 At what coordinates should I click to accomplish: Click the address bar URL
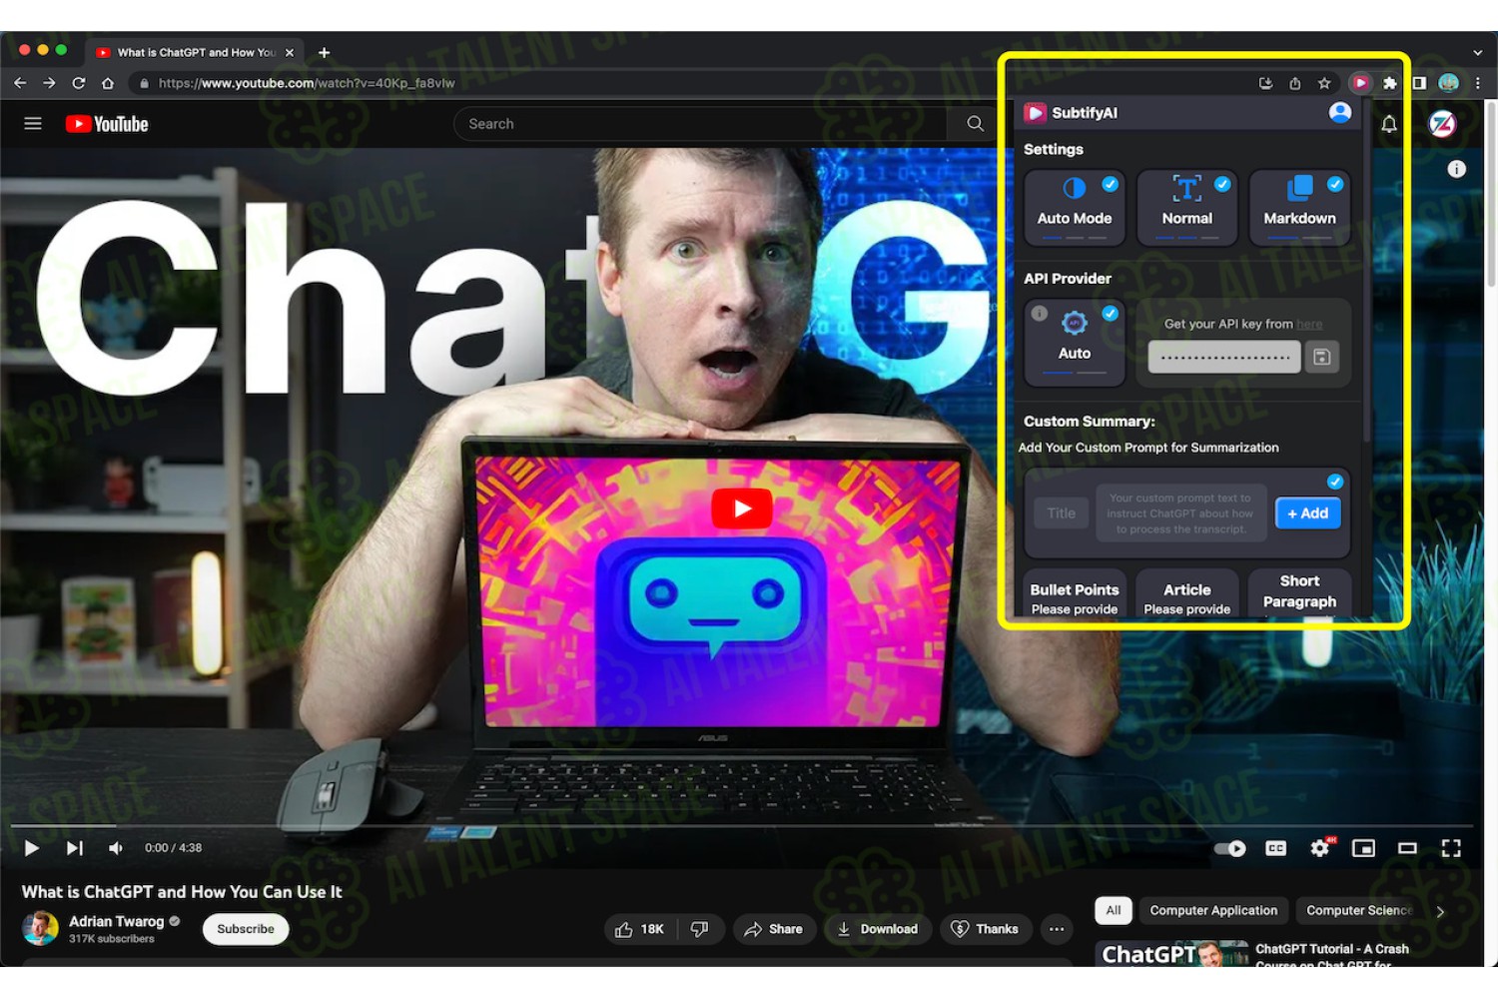(307, 83)
